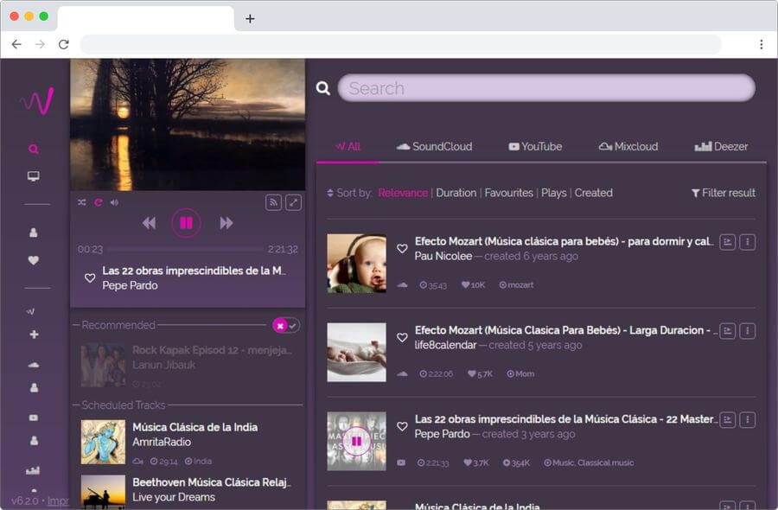The height and width of the screenshot is (510, 778).
Task: Toggle shuffle in the player
Action: 82,202
